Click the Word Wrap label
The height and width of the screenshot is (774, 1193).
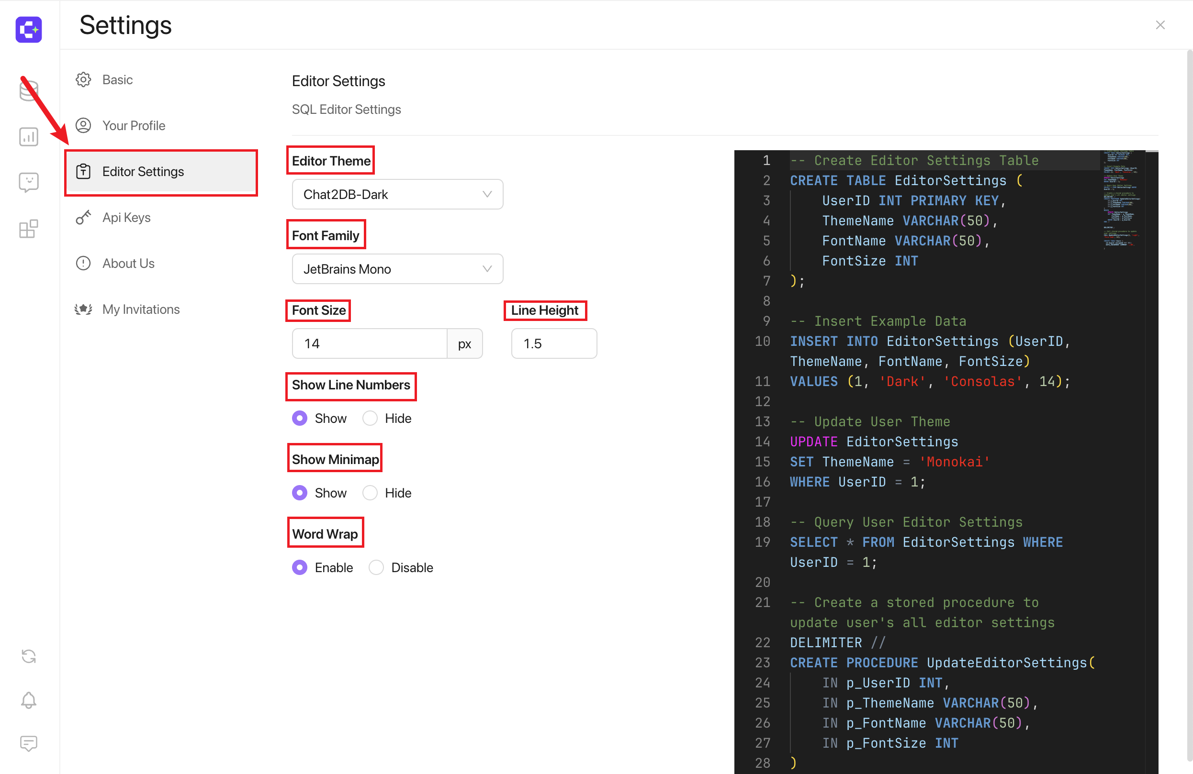click(325, 533)
